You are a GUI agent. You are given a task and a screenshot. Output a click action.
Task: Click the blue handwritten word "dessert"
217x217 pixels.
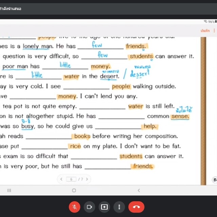pos(140,73)
